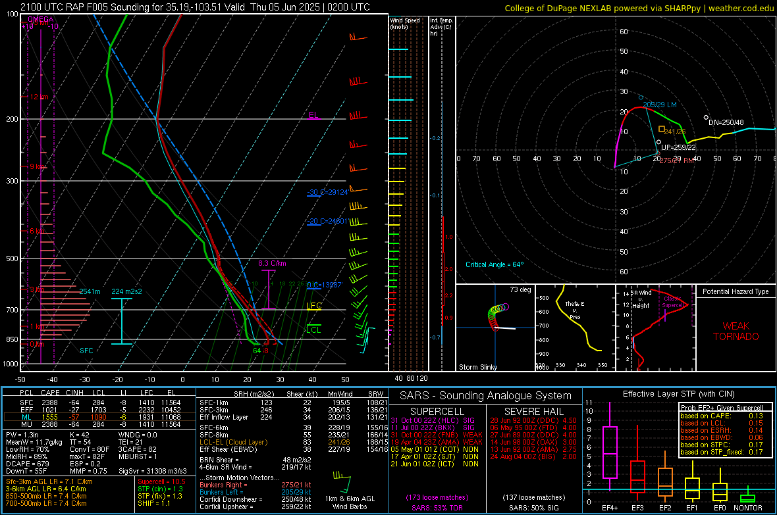Image resolution: width=777 pixels, height=515 pixels.
Task: Click DCAPE = 679 value
Action: [x=27, y=464]
